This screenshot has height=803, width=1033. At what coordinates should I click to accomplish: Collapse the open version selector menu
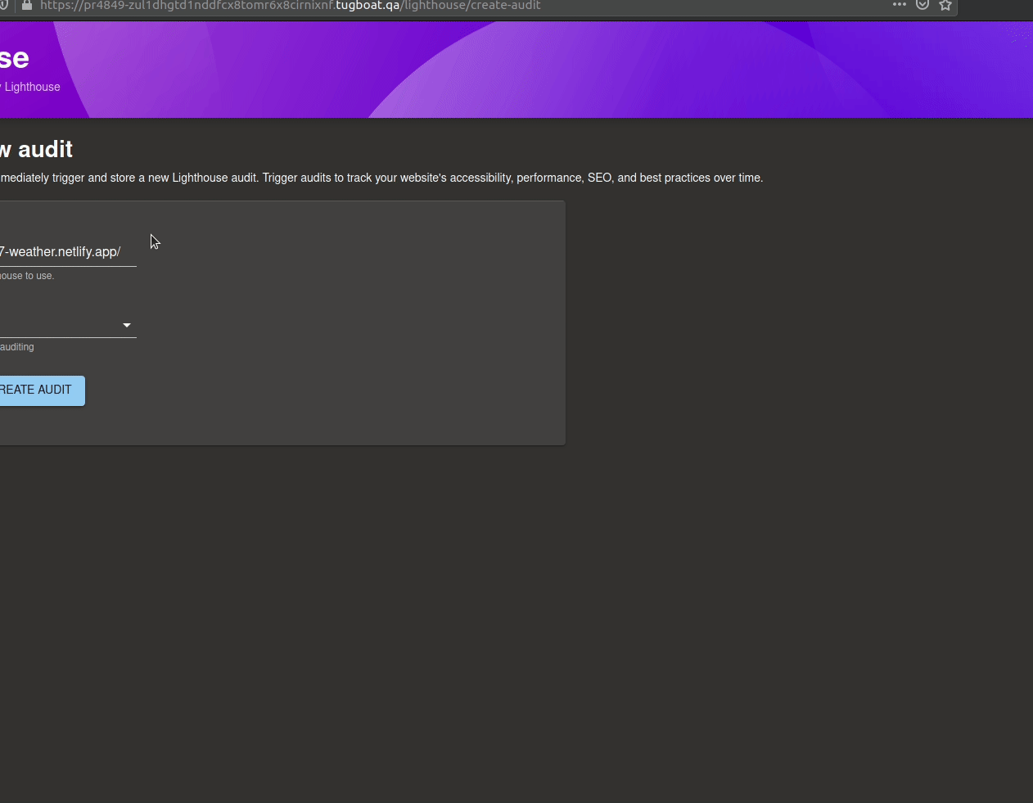click(x=127, y=325)
